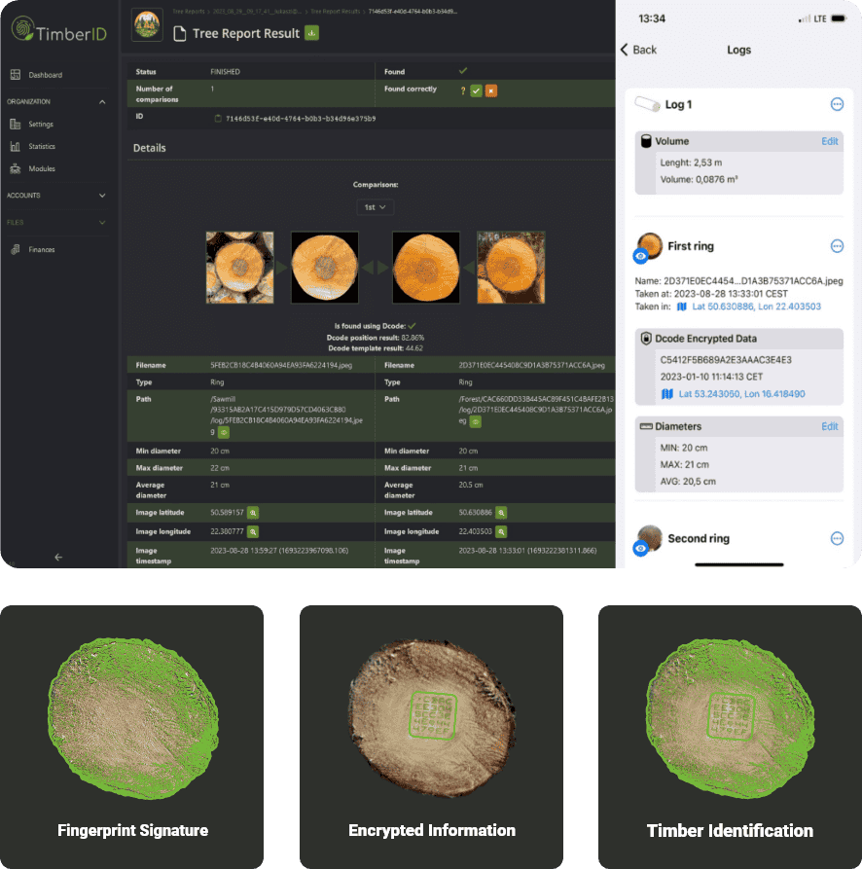The height and width of the screenshot is (869, 862).
Task: Click Tree Report Results breadcrumb link
Action: (x=335, y=11)
